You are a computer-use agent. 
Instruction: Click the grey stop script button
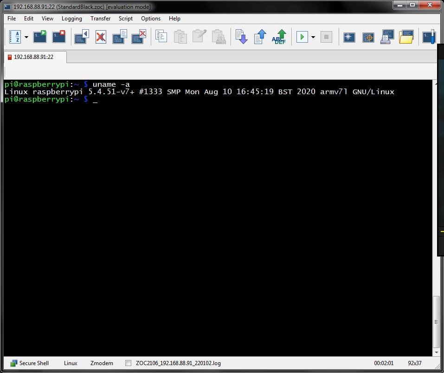326,37
